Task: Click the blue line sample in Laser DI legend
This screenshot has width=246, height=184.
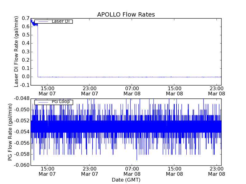Action: pyautogui.click(x=42, y=21)
